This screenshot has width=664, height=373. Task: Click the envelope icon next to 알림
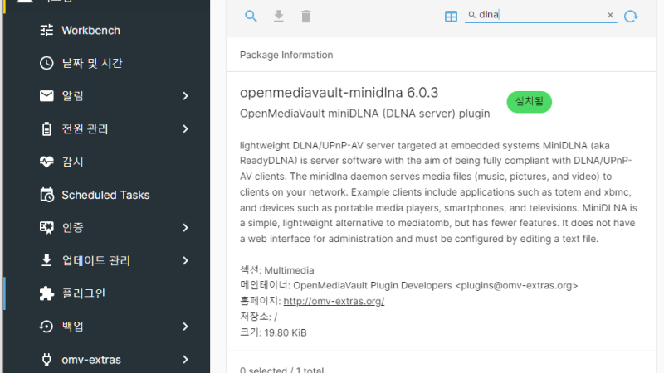[x=46, y=96]
